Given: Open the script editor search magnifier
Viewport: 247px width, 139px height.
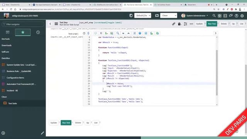Looking at the screenshot, I should [118, 33].
